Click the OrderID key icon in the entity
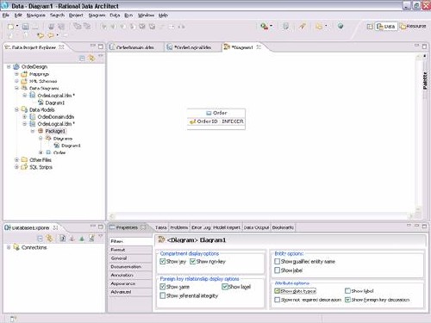Image resolution: width=431 pixels, height=323 pixels. [192, 121]
